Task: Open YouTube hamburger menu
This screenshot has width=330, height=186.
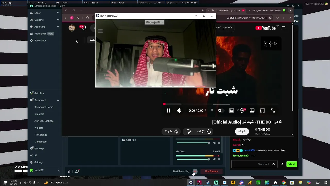Action: (283, 28)
